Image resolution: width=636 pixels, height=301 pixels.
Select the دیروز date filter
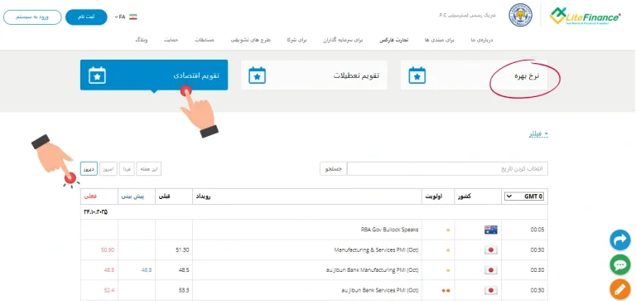[89, 168]
